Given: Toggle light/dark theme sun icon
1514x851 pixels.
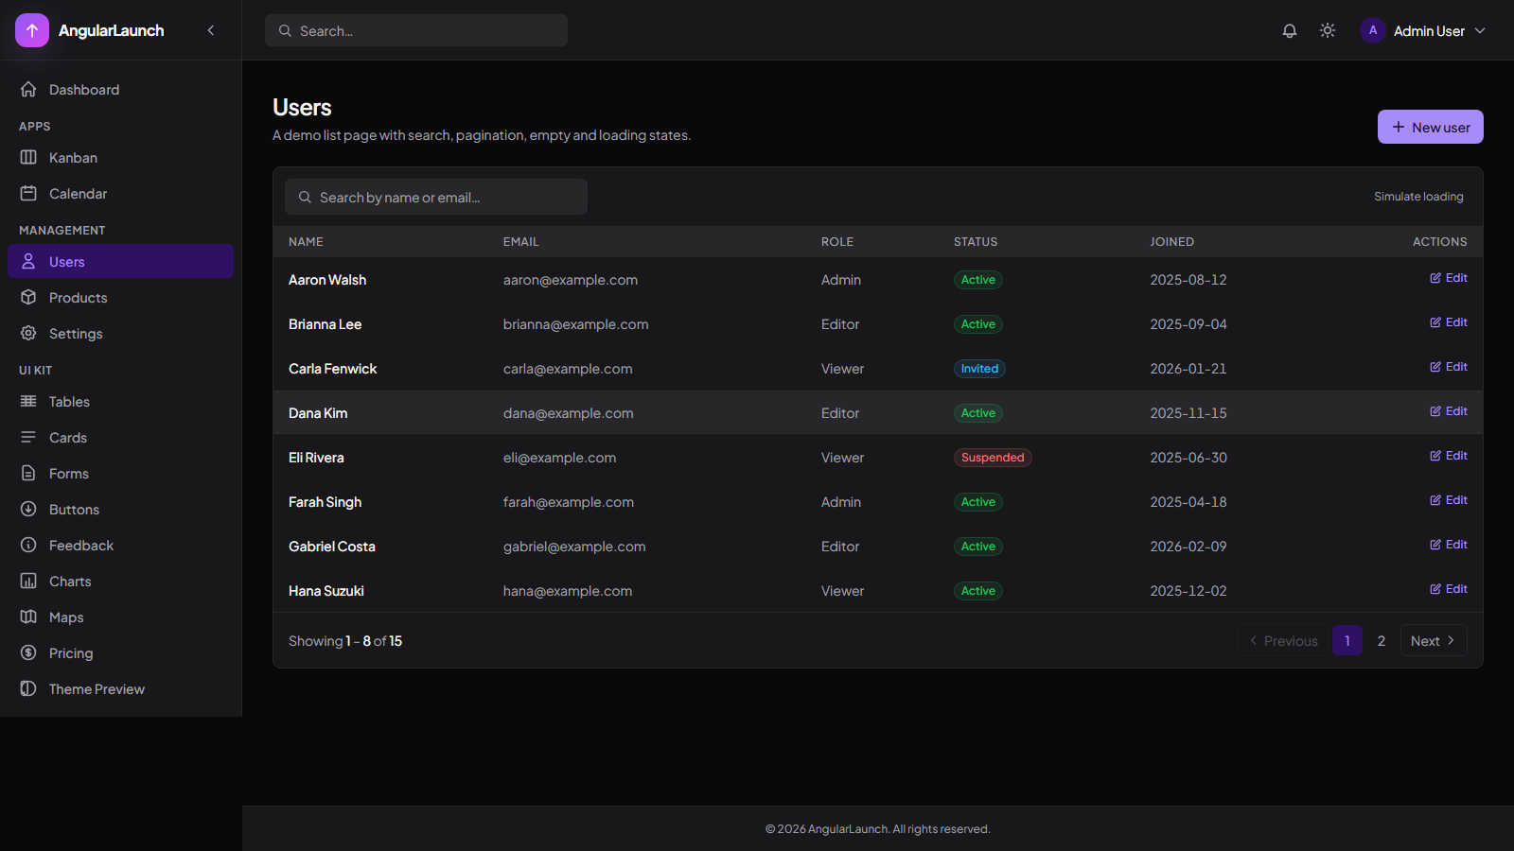Looking at the screenshot, I should [1328, 30].
